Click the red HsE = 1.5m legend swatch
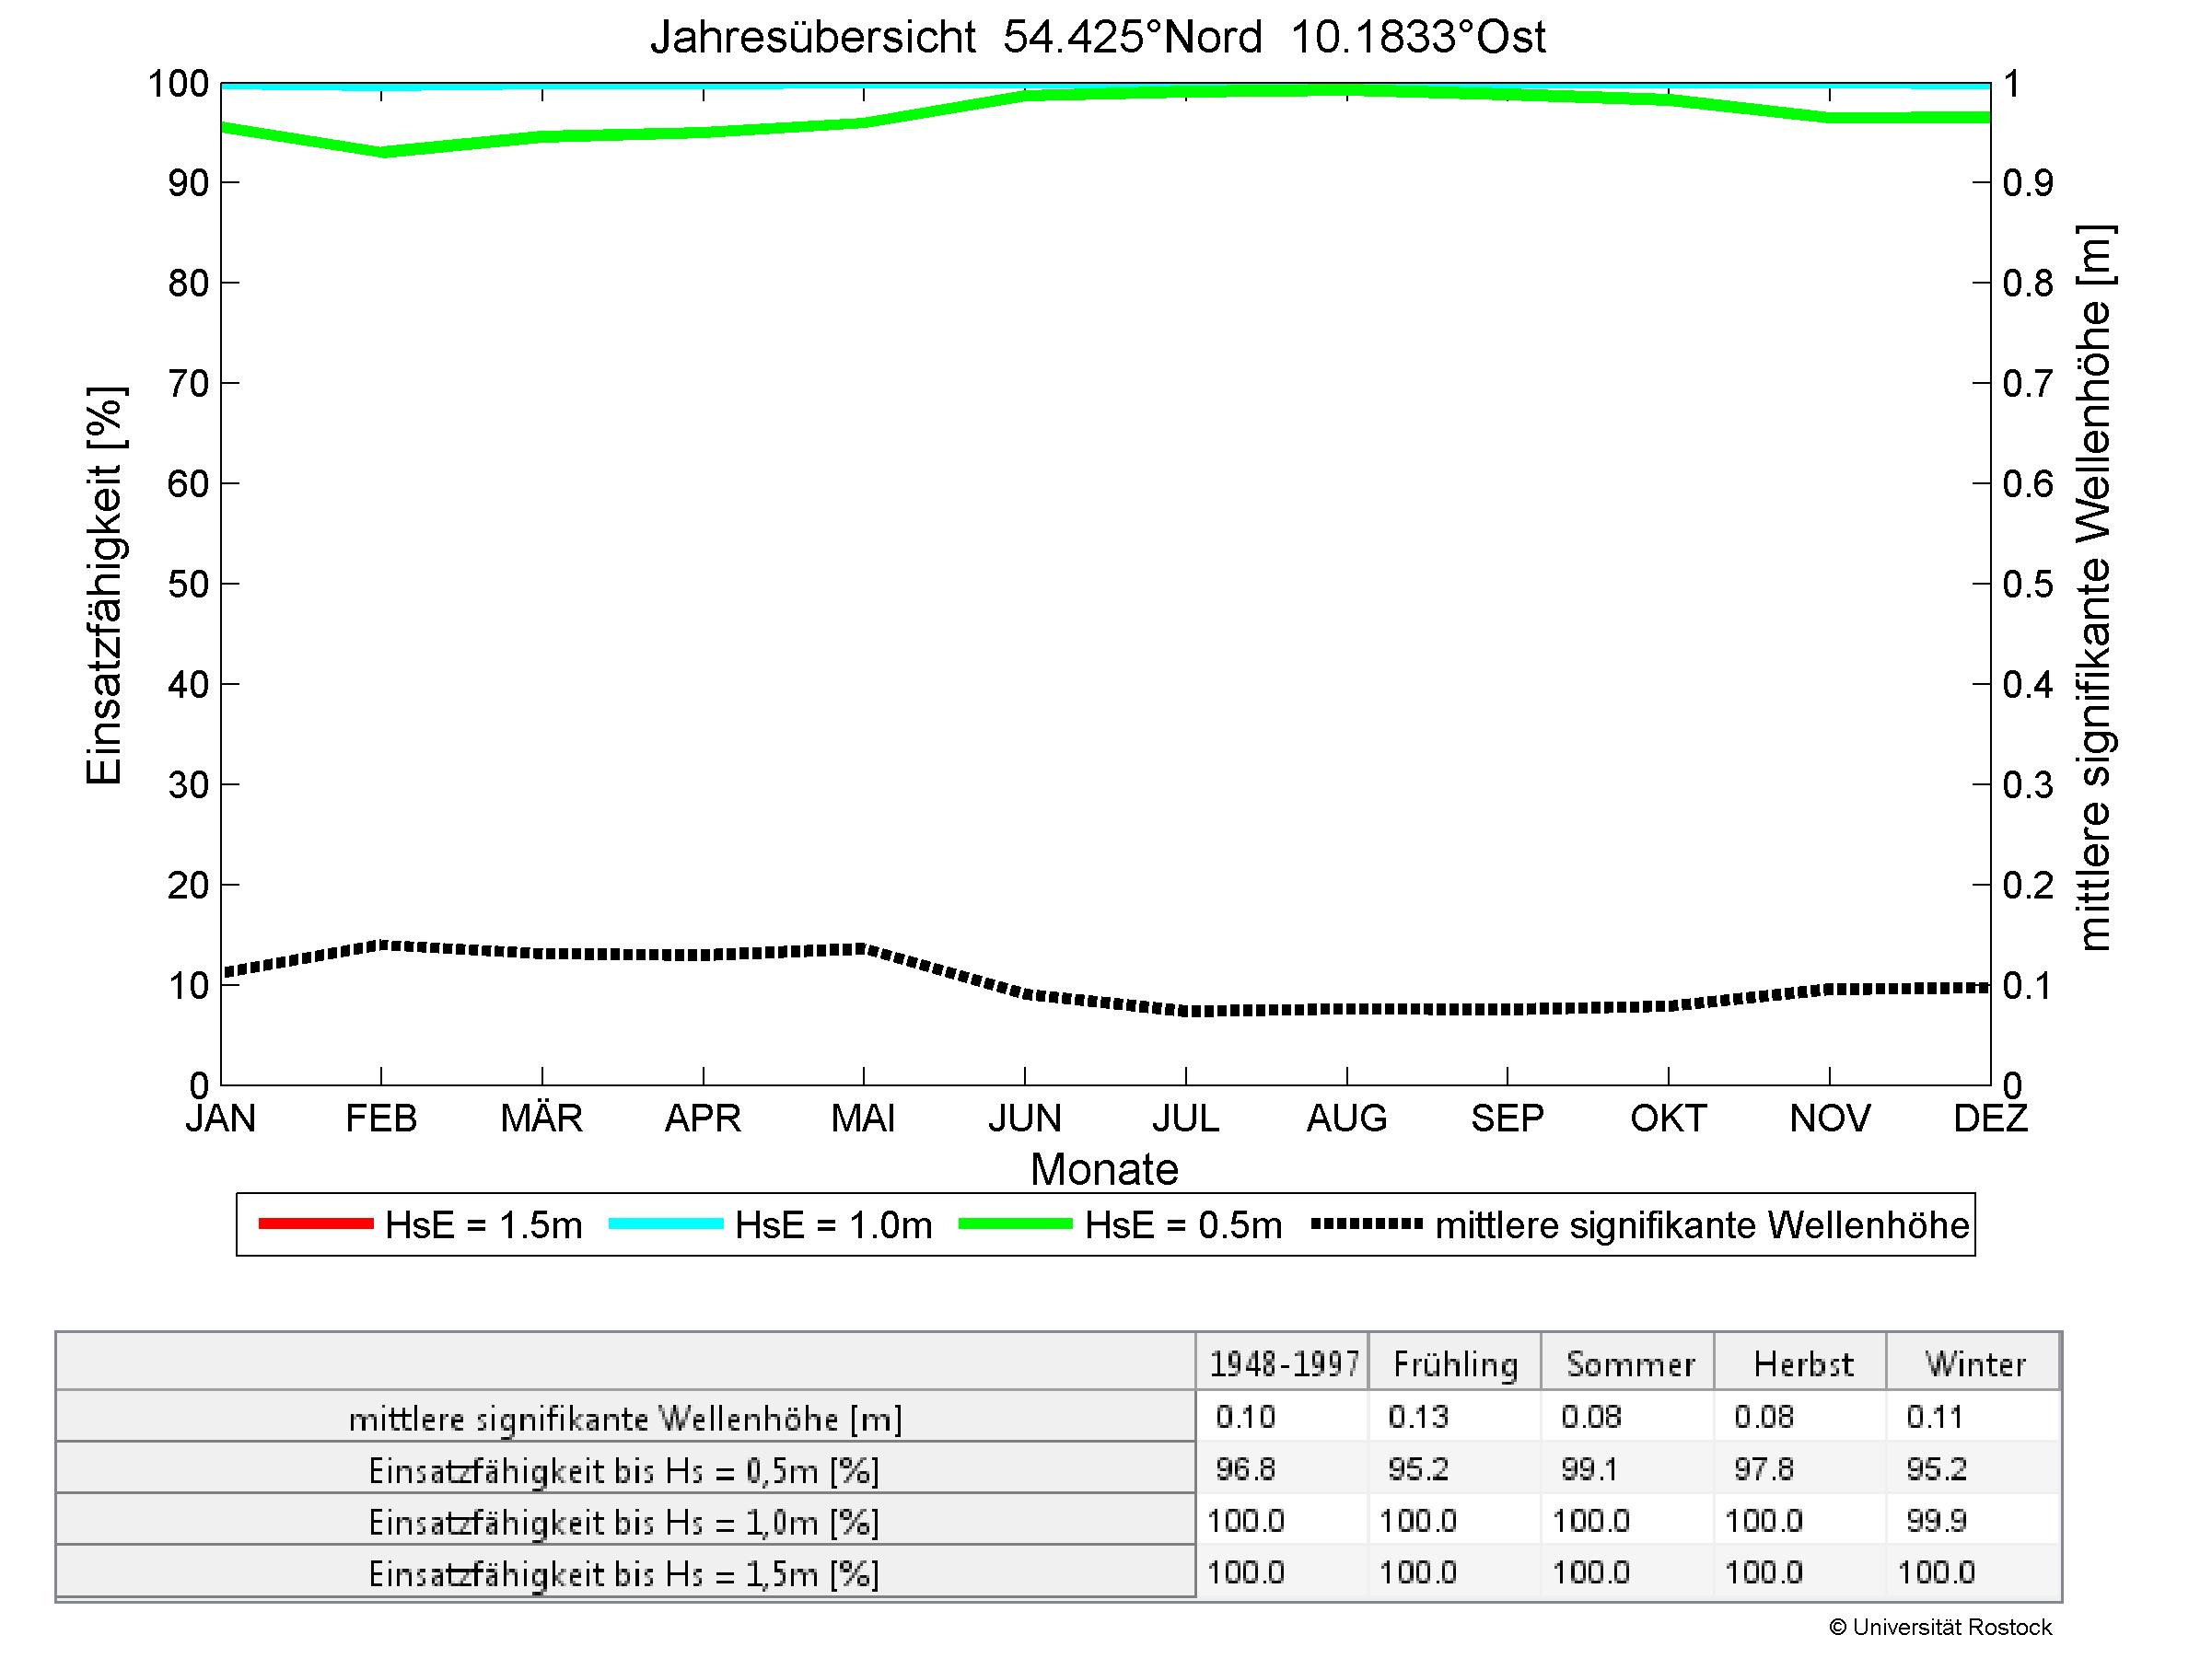Screen dimensions: 2212x1658 coord(315,1224)
